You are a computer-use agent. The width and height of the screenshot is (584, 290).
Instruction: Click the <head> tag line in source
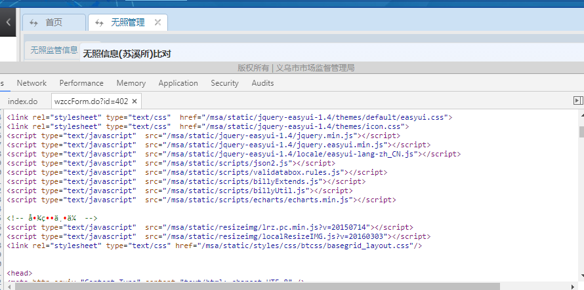point(20,273)
